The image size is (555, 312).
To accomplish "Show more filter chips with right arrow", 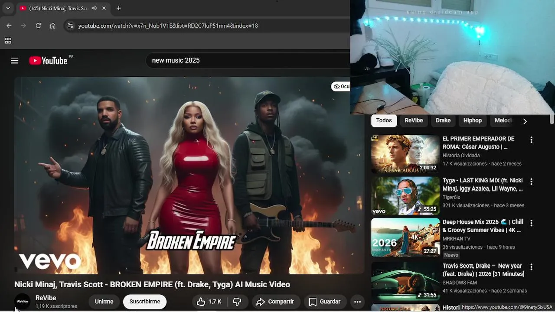I will [x=525, y=121].
